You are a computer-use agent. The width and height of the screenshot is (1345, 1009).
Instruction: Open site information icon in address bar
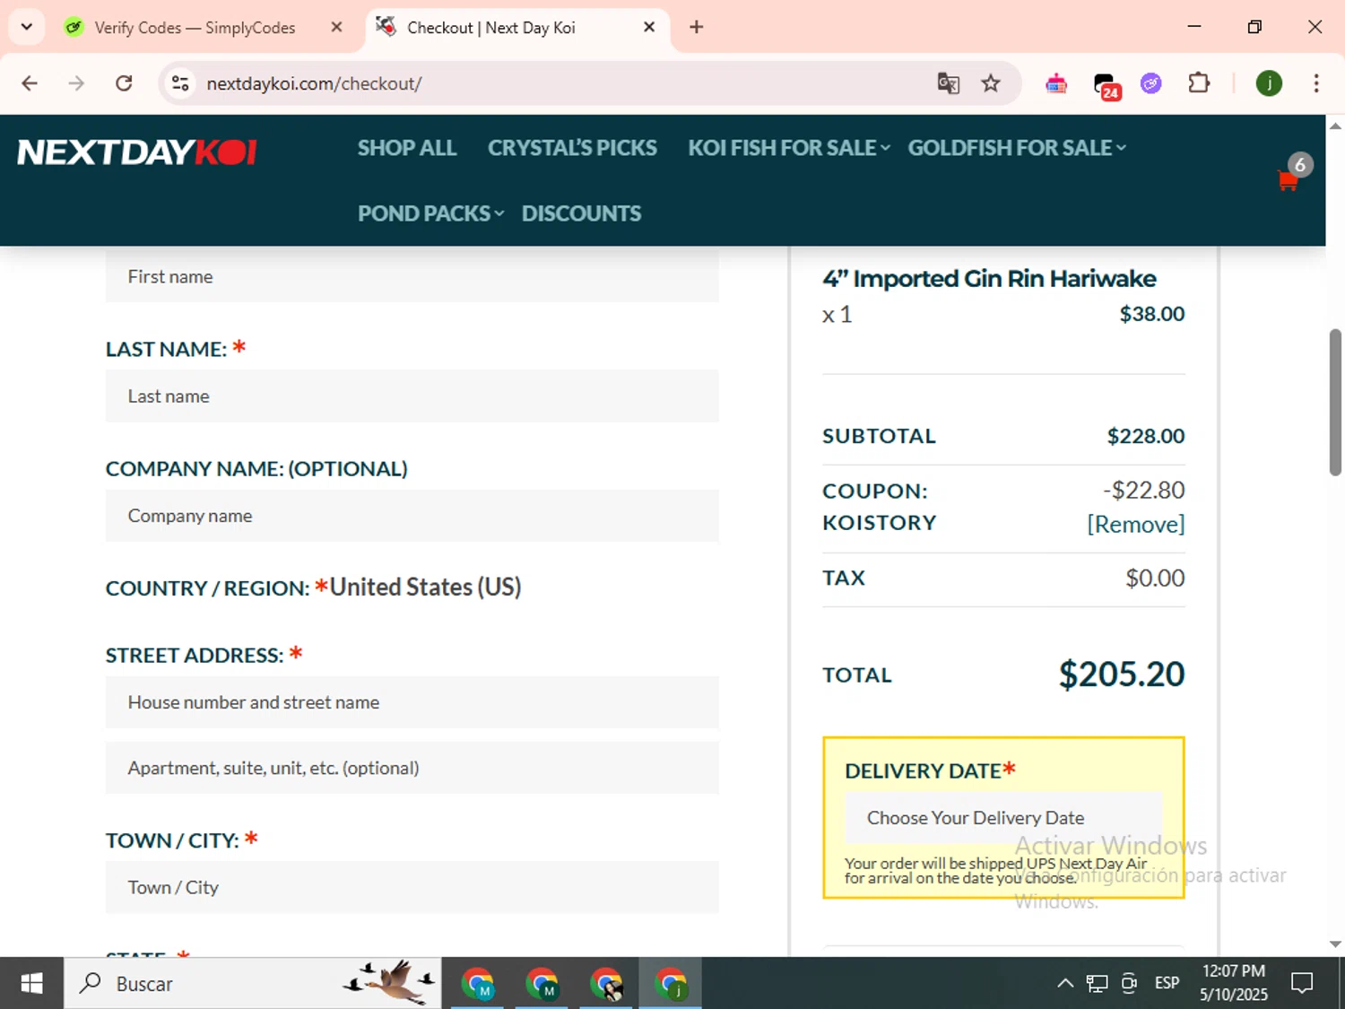click(x=180, y=83)
